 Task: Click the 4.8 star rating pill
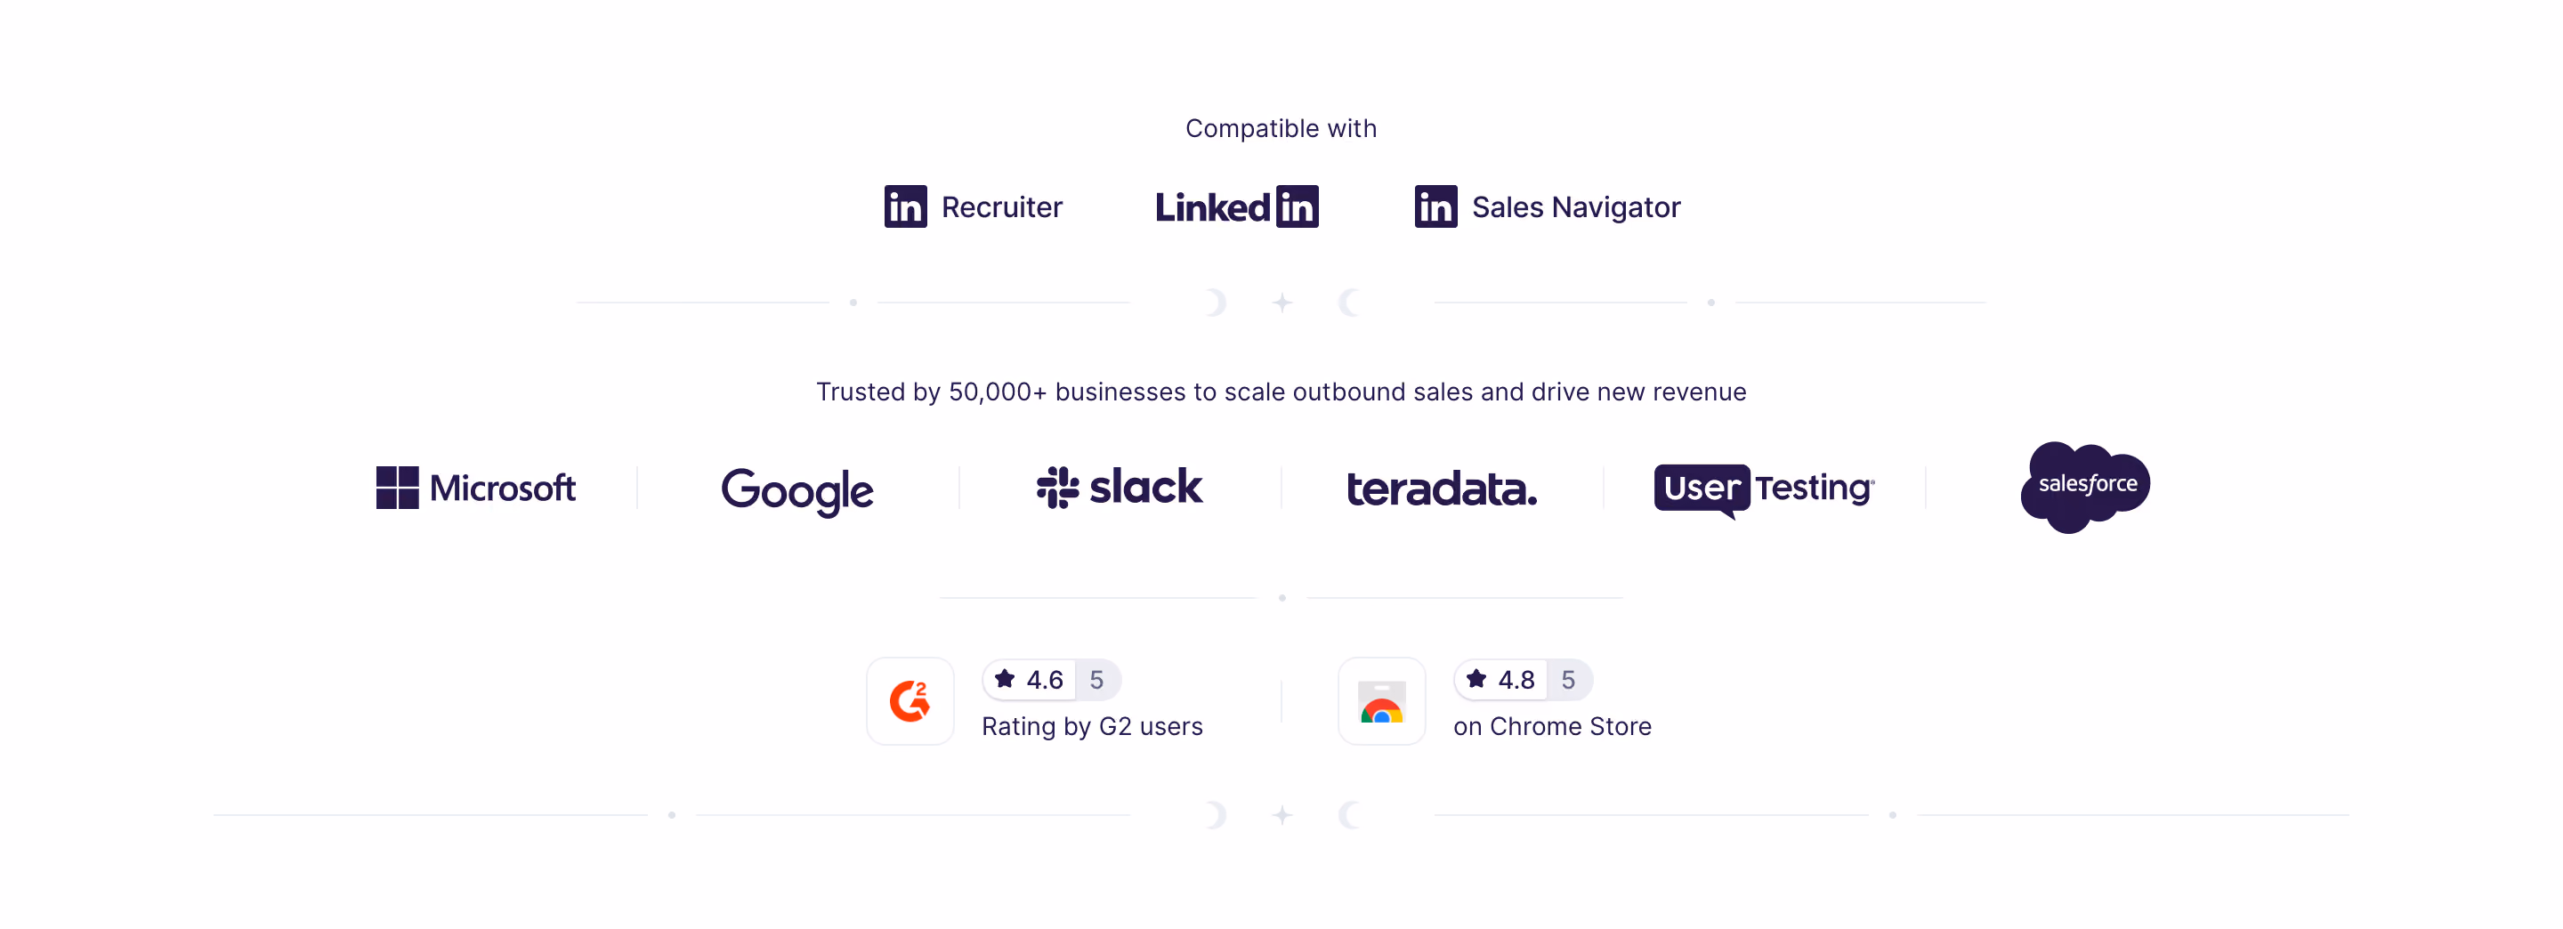click(1524, 681)
